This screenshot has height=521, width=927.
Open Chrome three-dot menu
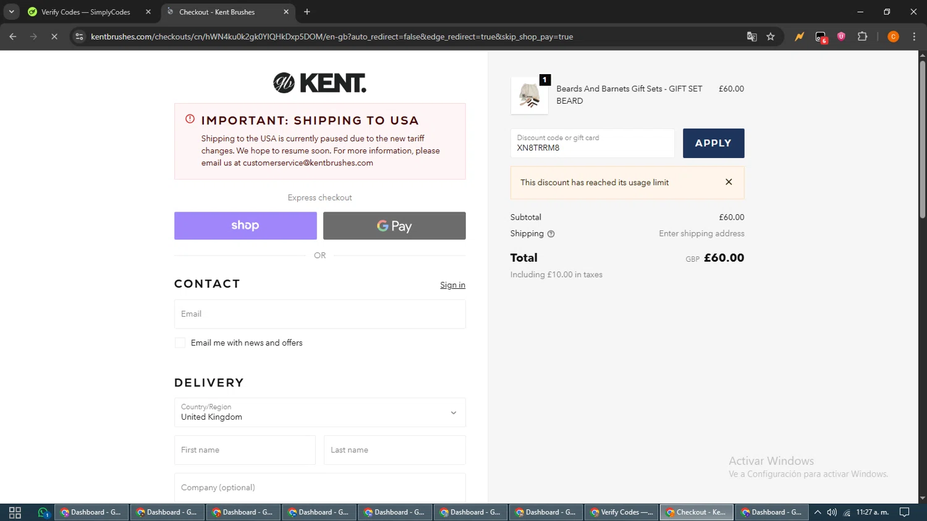pyautogui.click(x=914, y=36)
